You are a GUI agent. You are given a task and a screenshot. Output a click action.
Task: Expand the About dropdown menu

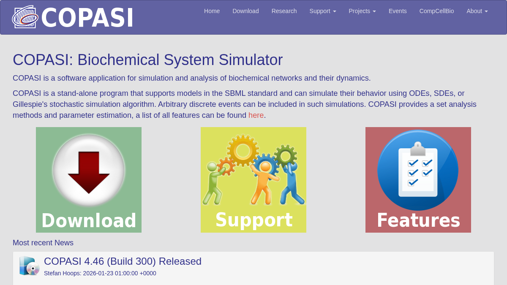(x=477, y=11)
